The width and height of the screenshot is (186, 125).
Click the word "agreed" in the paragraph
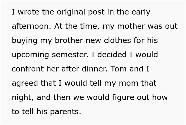[x=25, y=83]
